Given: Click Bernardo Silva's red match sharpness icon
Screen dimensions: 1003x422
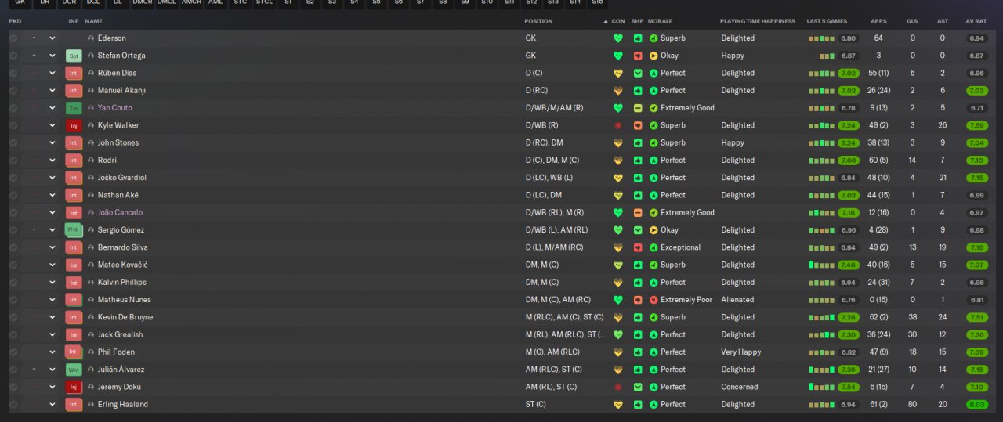Looking at the screenshot, I should pyautogui.click(x=638, y=247).
